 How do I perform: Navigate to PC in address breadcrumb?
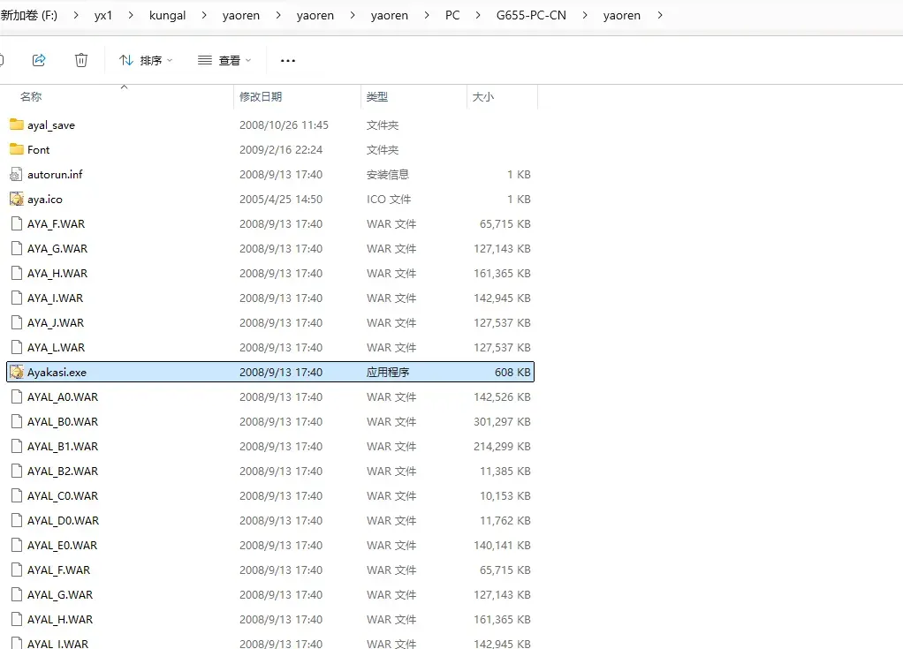452,16
